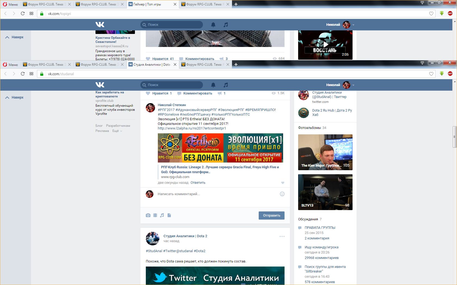The image size is (457, 285).
Task: Open post options three-dot menu
Action: point(282,236)
